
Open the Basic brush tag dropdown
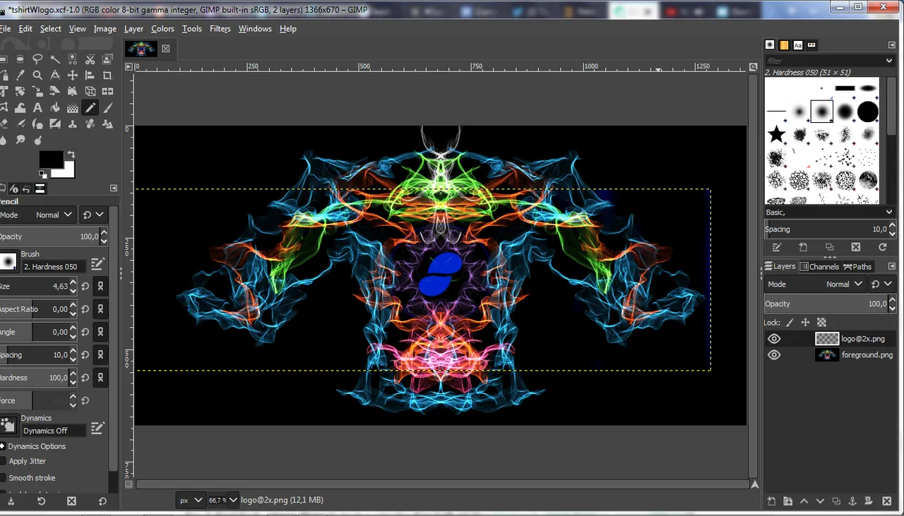click(831, 212)
